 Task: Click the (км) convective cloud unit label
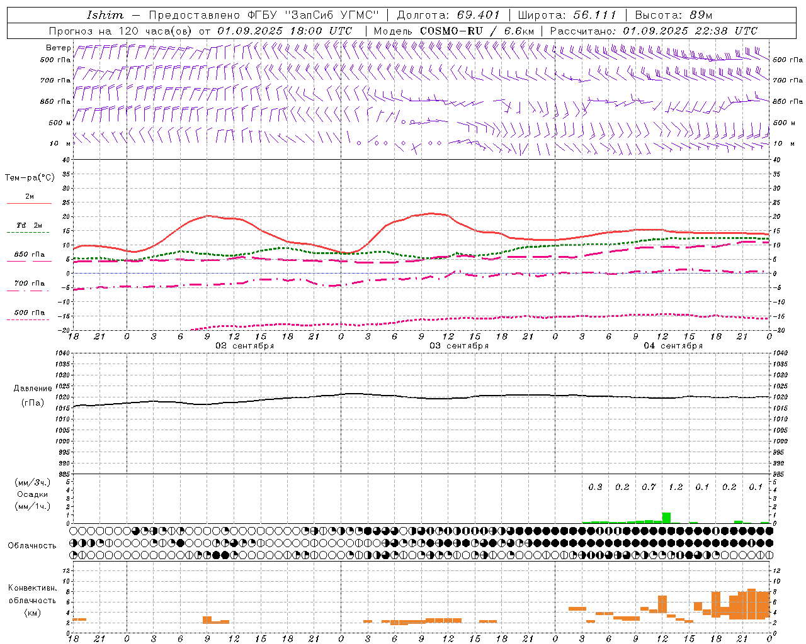(33, 613)
